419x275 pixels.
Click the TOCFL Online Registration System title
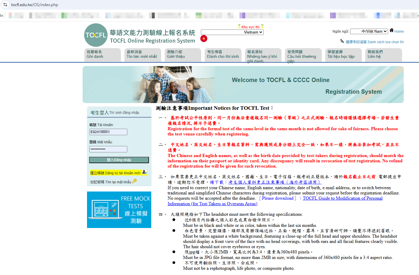tap(152, 41)
